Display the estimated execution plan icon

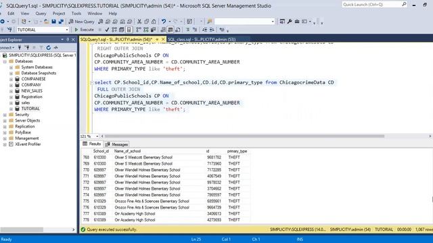[114, 30]
